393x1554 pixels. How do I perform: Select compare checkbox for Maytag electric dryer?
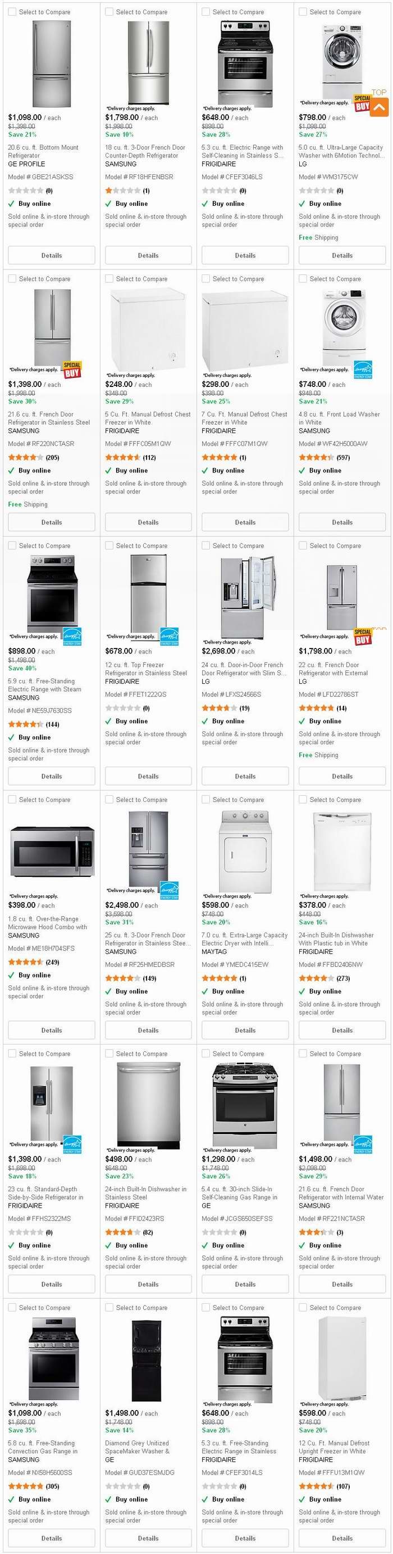[x=206, y=799]
